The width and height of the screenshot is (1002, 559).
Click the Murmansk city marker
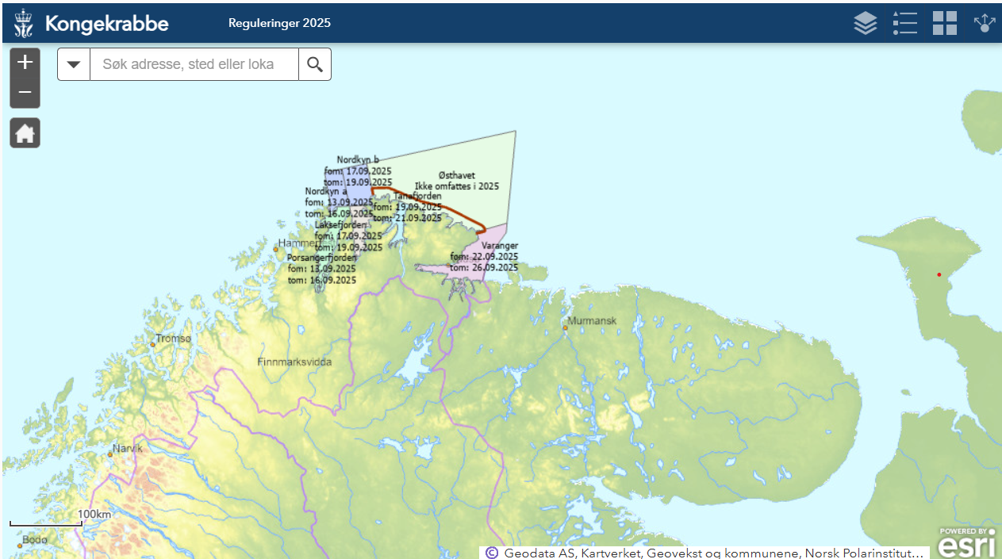pos(565,327)
